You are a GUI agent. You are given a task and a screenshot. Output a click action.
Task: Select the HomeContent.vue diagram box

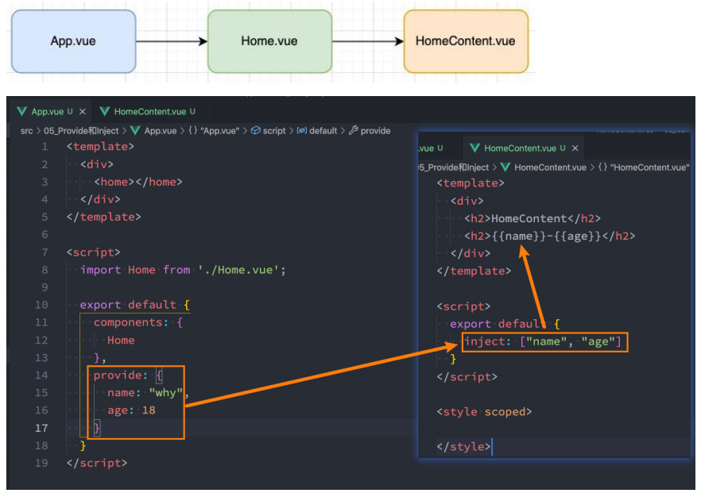point(466,41)
